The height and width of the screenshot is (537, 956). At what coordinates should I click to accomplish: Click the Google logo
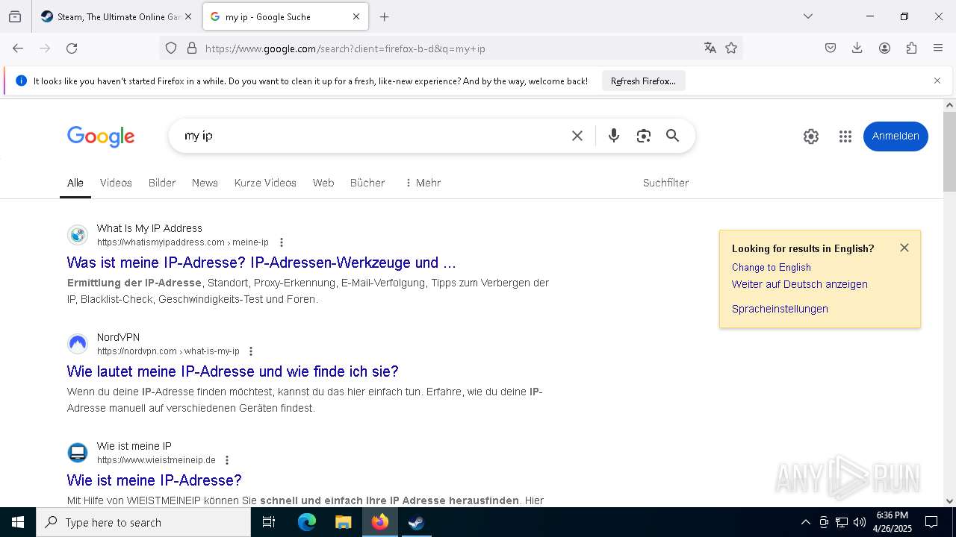(101, 136)
